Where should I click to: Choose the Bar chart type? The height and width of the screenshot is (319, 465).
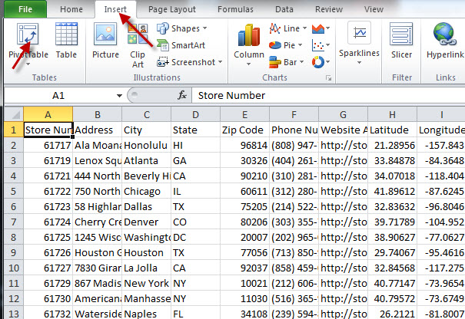click(x=286, y=62)
